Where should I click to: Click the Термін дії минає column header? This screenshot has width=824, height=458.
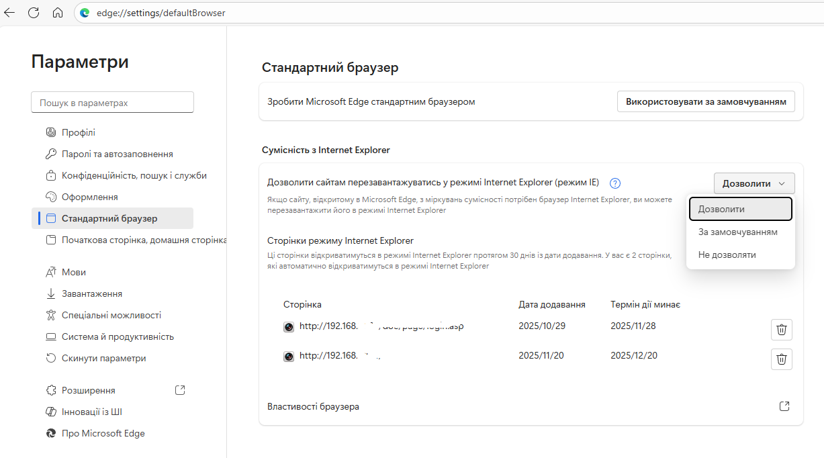[645, 304]
